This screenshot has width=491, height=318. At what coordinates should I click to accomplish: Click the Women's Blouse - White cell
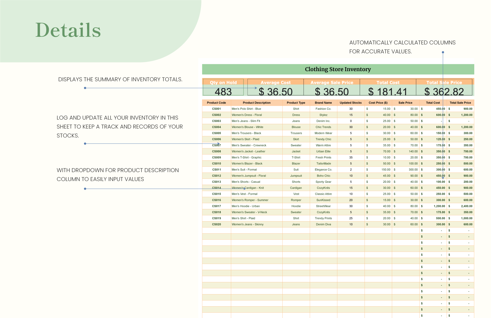257,127
